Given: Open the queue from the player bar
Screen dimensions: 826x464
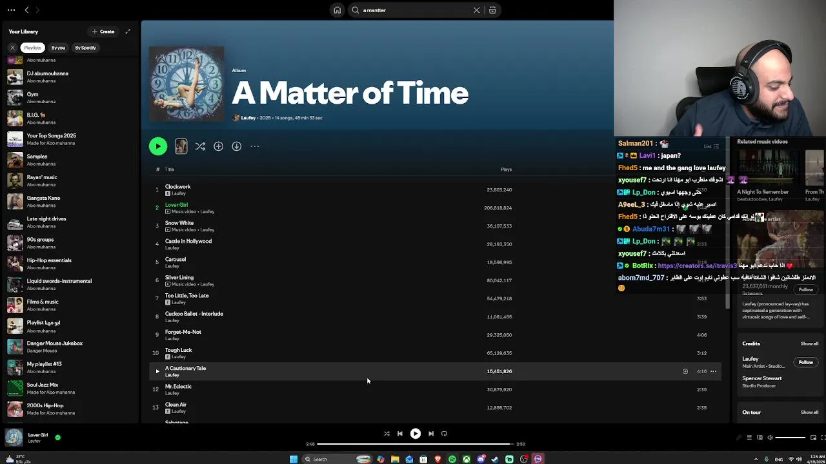Looking at the screenshot, I should click(749, 438).
